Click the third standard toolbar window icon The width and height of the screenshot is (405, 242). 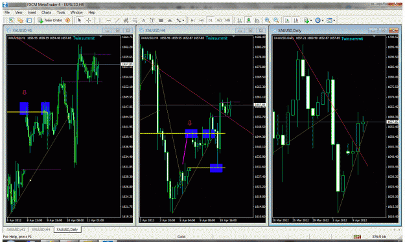click(29, 20)
